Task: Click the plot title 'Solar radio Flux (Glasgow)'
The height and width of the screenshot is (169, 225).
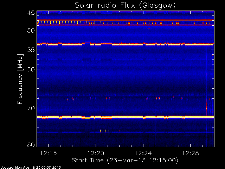Action: [125, 6]
